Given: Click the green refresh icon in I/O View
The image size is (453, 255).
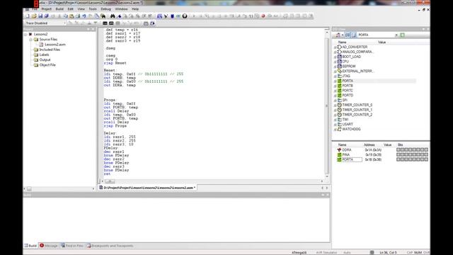Looking at the screenshot, I should tap(402, 35).
